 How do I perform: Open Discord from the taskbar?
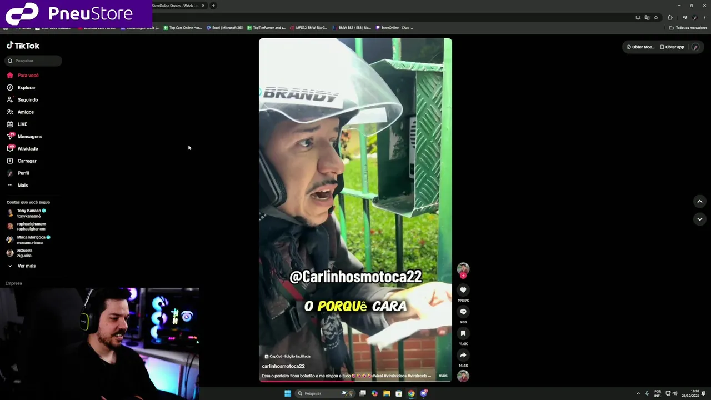(x=424, y=393)
